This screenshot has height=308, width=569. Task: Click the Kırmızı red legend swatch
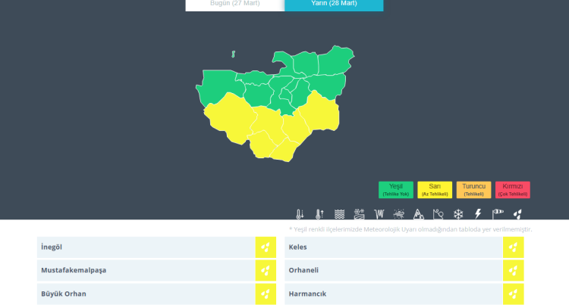point(513,189)
